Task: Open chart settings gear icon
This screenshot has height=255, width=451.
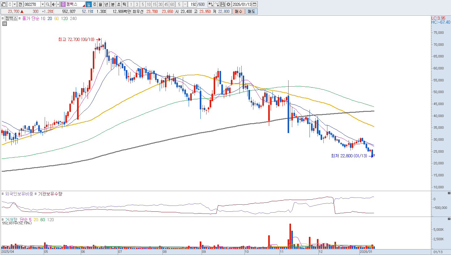Action: [x=228, y=4]
